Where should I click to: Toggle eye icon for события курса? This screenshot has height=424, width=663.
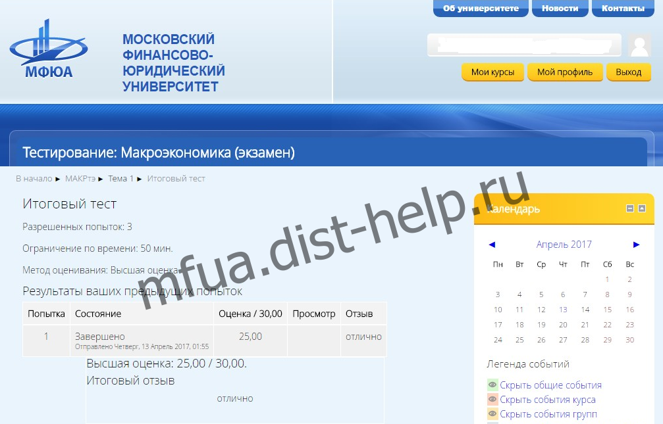[492, 399]
